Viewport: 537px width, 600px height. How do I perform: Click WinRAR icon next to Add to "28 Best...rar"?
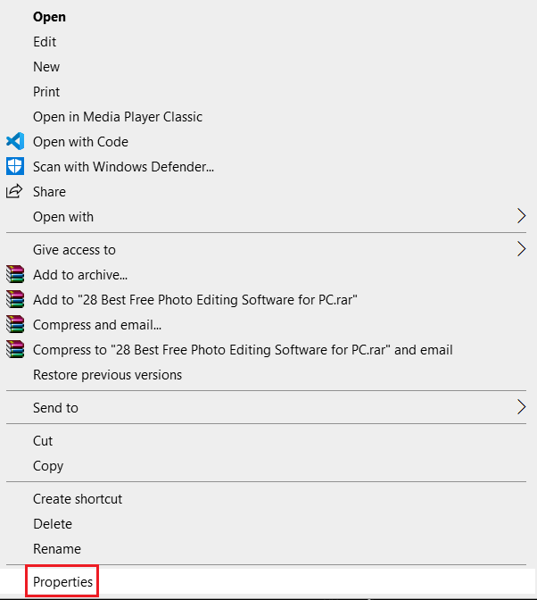pos(15,299)
